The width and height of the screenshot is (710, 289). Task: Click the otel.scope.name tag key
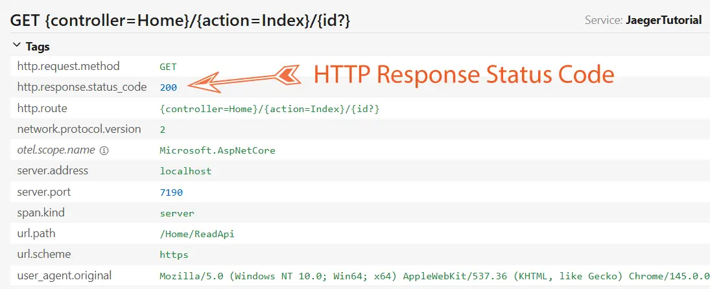coord(56,150)
